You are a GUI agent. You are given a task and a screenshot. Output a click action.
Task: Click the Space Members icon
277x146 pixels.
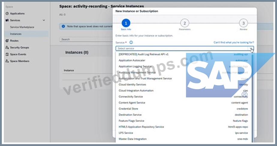[7, 61]
